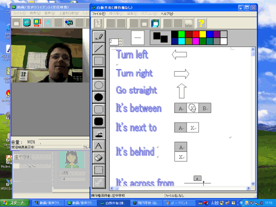Pick the bright green color swatch

pyautogui.click(x=181, y=34)
